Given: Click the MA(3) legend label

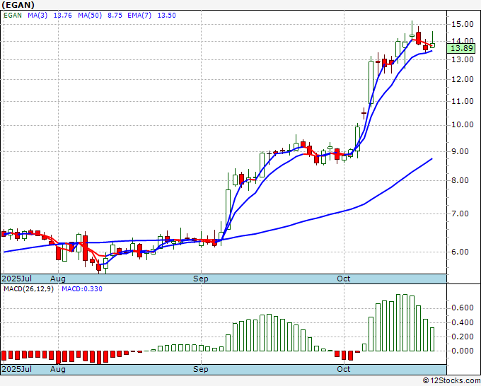Looking at the screenshot, I should click(37, 16).
